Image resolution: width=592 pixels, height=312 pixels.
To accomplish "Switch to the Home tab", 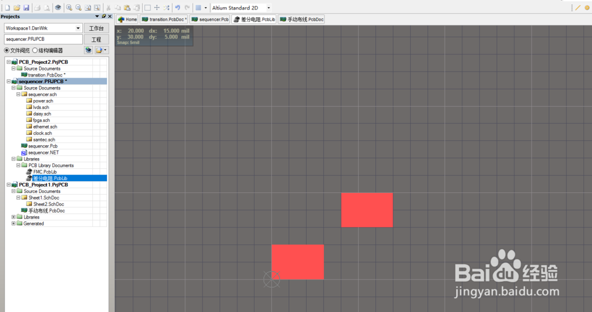I will point(127,20).
